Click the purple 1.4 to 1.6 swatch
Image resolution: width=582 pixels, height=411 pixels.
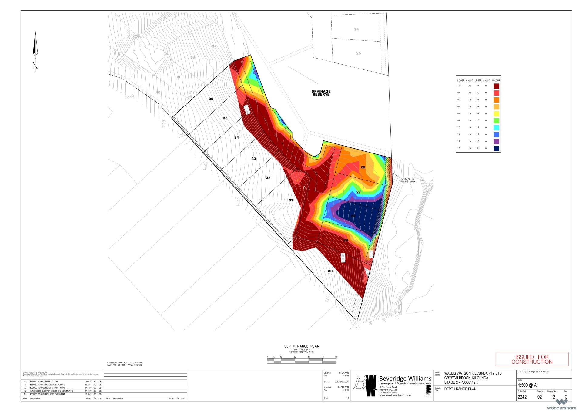497,141
